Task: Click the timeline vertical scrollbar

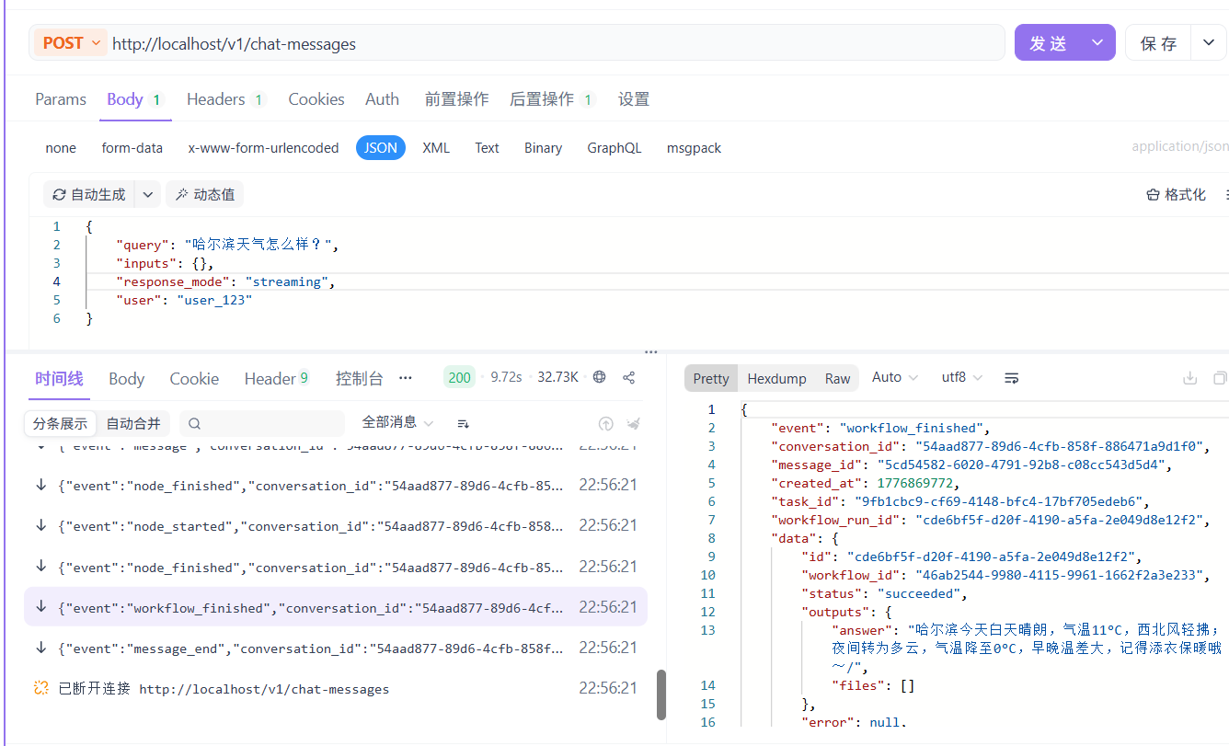Action: click(660, 694)
